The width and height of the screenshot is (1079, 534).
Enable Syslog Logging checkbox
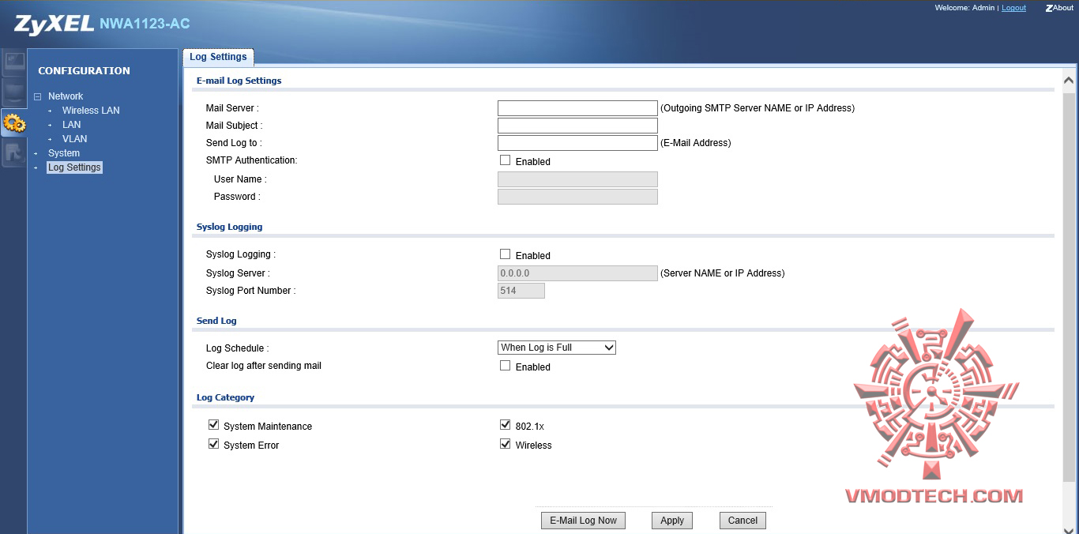(506, 254)
